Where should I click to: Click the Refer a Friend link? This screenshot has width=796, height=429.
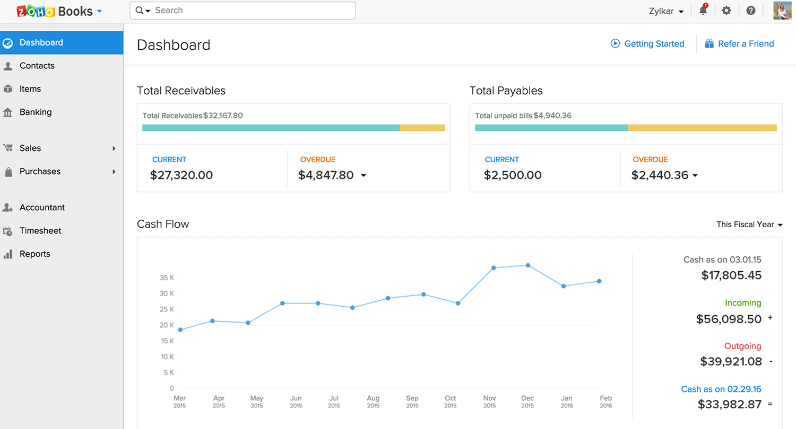point(746,44)
